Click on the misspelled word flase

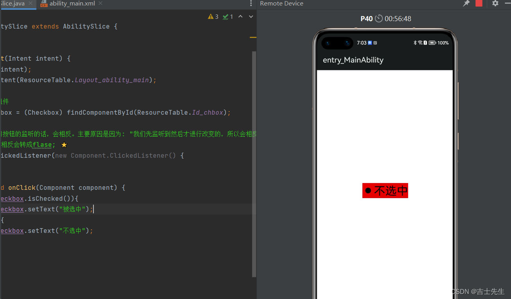click(42, 145)
